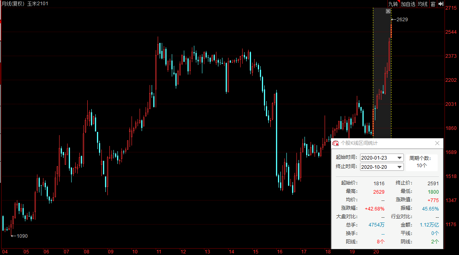This screenshot has height=255, width=459.
Task: Click the year 04 marker on the time axis
Action: [5, 252]
